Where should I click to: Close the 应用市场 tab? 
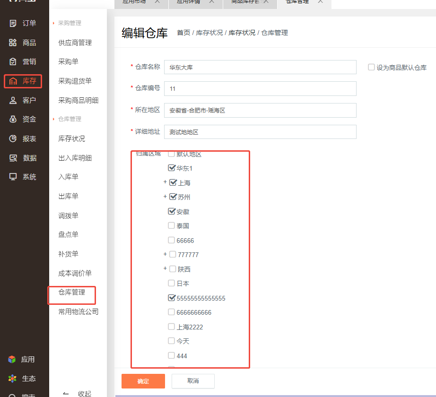coord(157,2)
